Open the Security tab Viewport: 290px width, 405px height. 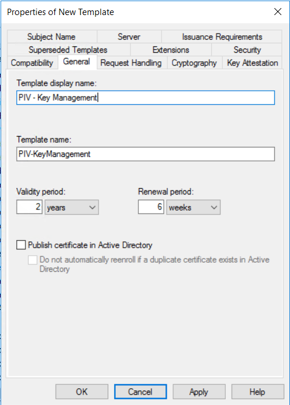pyautogui.click(x=247, y=50)
